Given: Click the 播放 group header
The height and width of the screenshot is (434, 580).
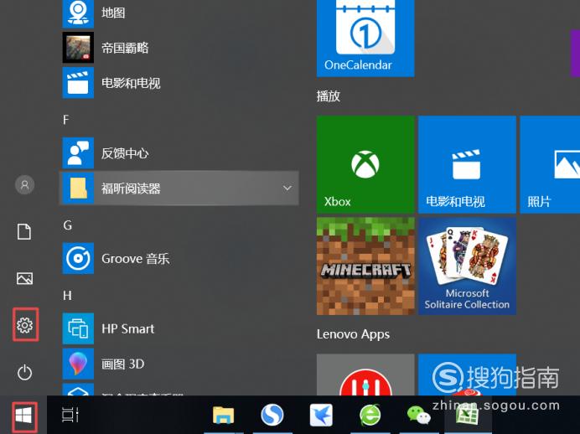Looking at the screenshot, I should coord(329,96).
